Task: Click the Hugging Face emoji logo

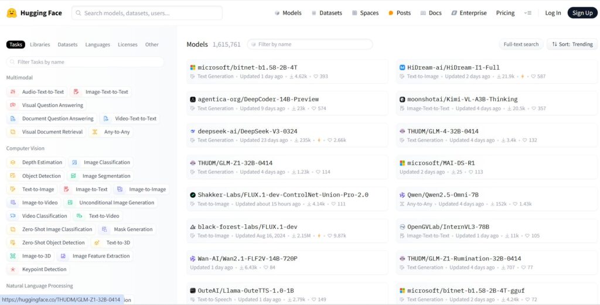Action: click(12, 13)
